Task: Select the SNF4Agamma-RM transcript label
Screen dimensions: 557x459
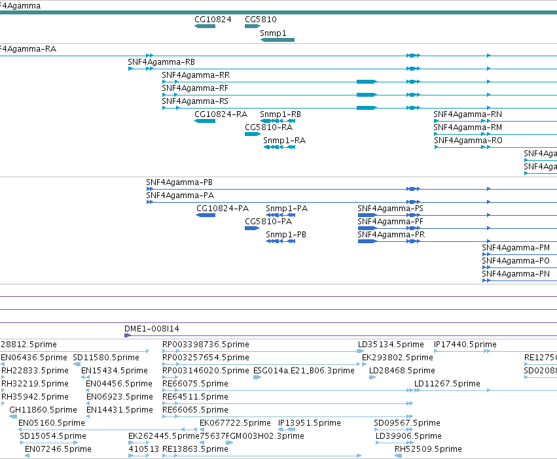Action: pos(467,127)
